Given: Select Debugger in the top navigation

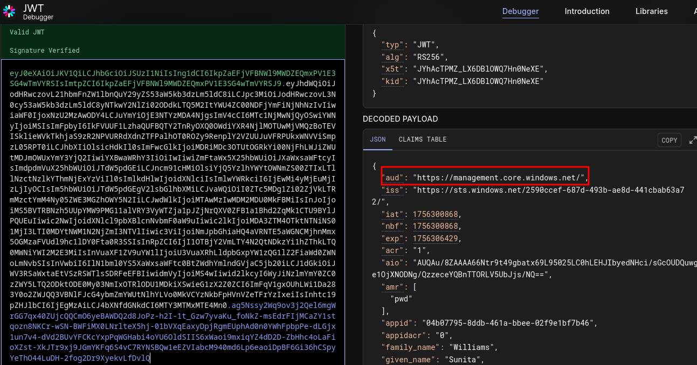Looking at the screenshot, I should (520, 11).
